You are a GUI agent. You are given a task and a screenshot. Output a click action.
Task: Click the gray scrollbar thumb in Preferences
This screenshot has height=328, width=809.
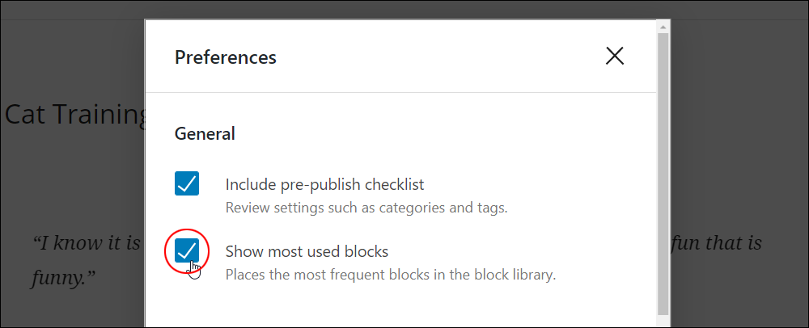pyautogui.click(x=663, y=174)
